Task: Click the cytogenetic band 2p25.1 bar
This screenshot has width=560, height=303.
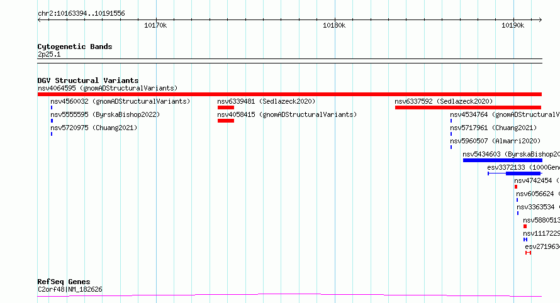Action: (x=289, y=61)
